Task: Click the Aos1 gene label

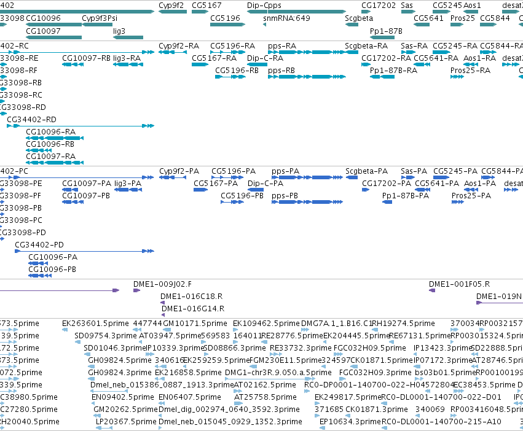Action: (x=472, y=6)
